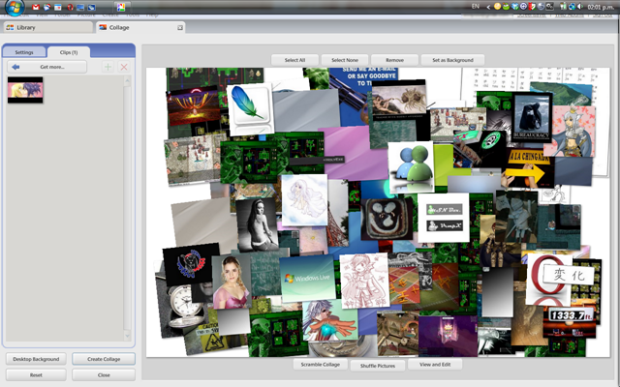Click the battery power tray icon
Image resolution: width=620 pixels, height=387 pixels.
pyautogui.click(x=563, y=7)
